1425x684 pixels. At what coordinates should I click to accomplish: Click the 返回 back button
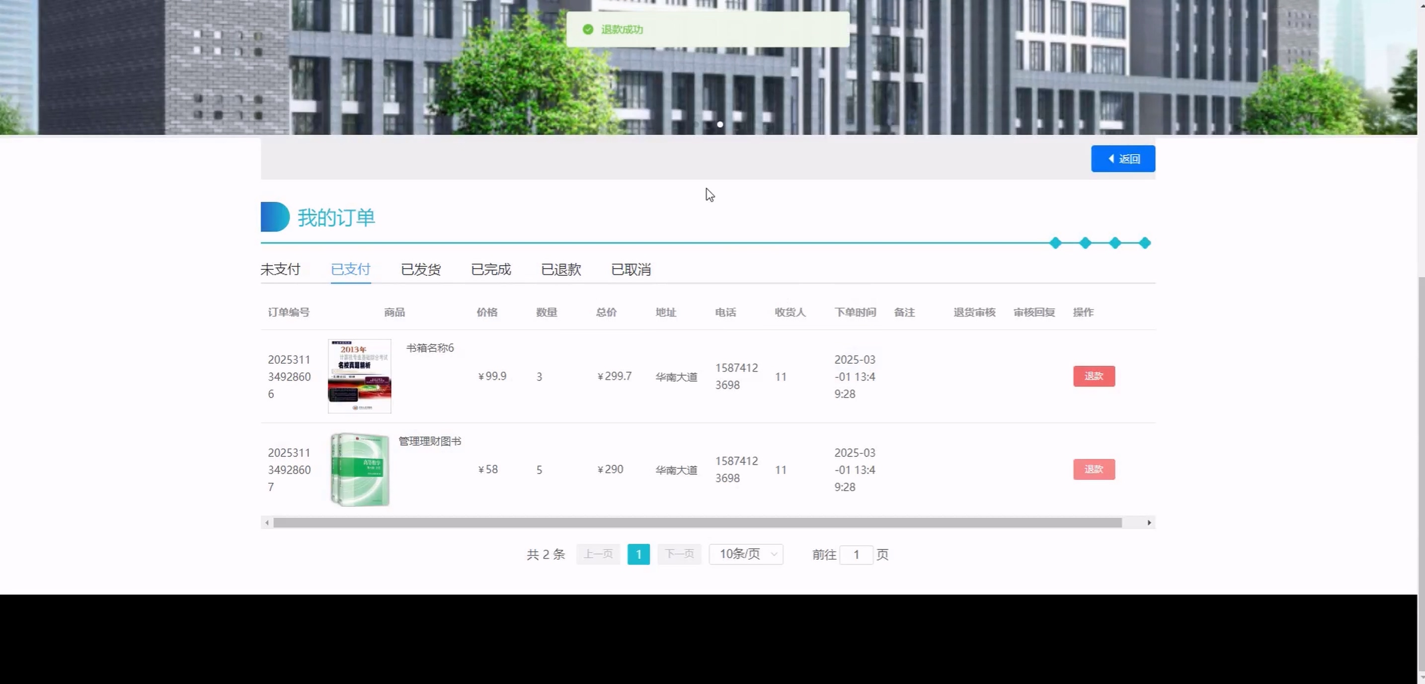click(1122, 159)
